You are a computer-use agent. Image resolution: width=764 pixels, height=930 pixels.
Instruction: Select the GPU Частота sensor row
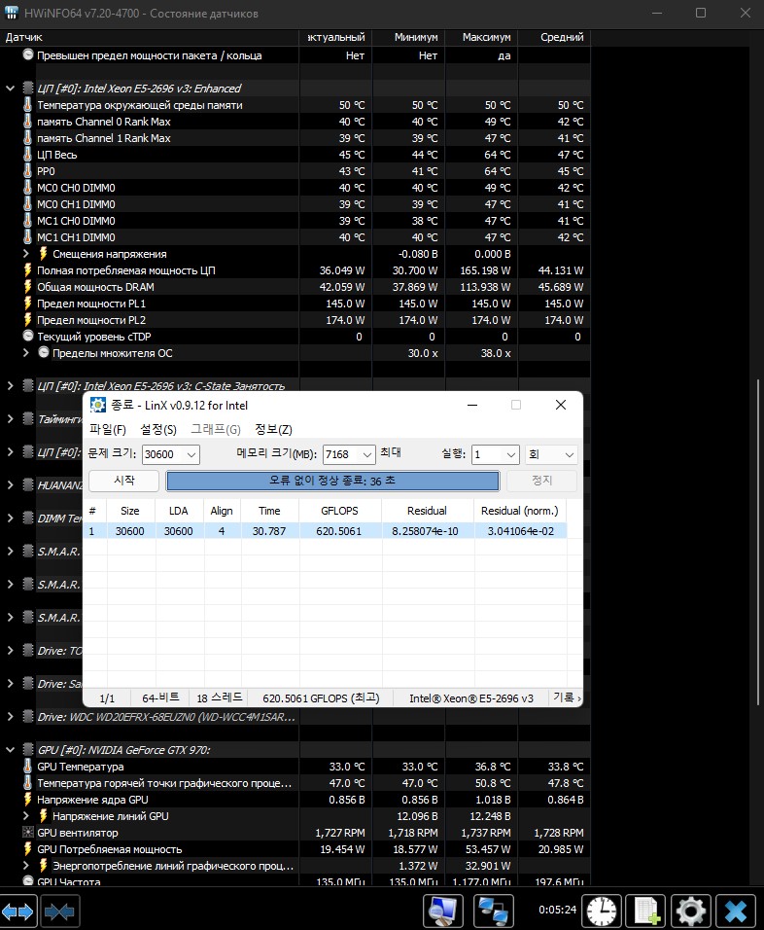[x=295, y=881]
